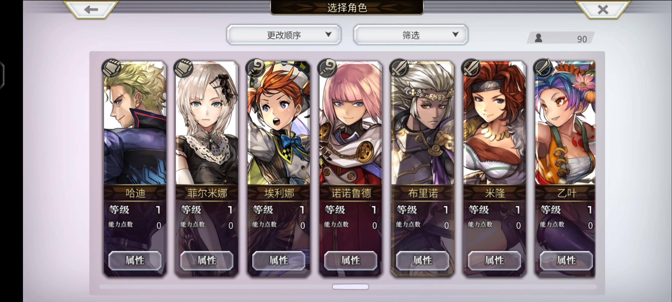Click the fist class icon on 菲尔米娜
The width and height of the screenshot is (672, 302).
coord(183,68)
